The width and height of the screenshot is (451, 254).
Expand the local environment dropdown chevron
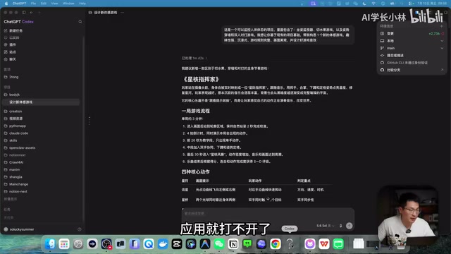(x=442, y=41)
